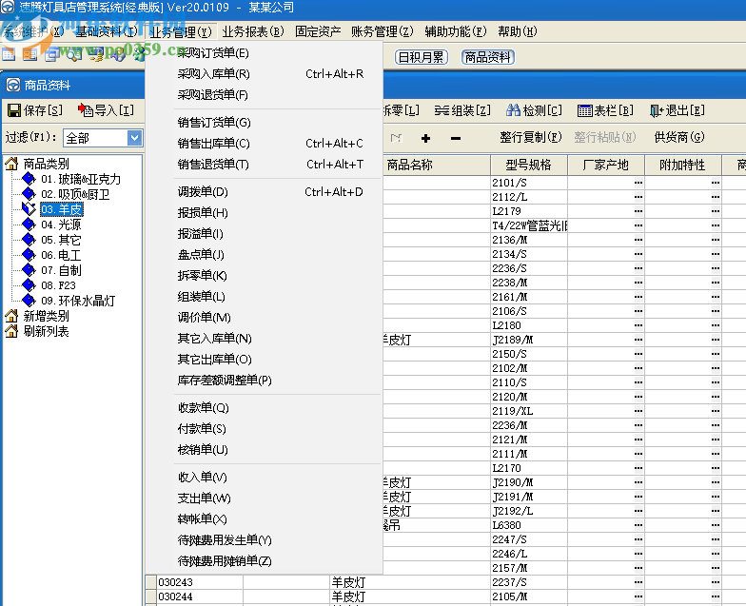The width and height of the screenshot is (746, 606).
Task: Open the 业务报表(B) menu
Action: pos(253,31)
